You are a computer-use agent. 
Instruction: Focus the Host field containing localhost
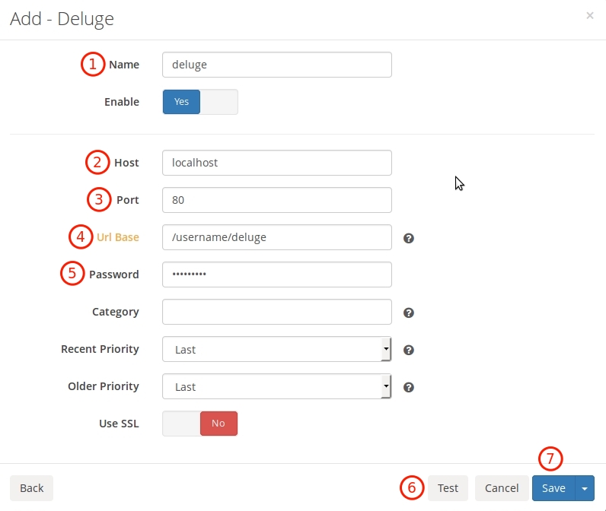277,163
